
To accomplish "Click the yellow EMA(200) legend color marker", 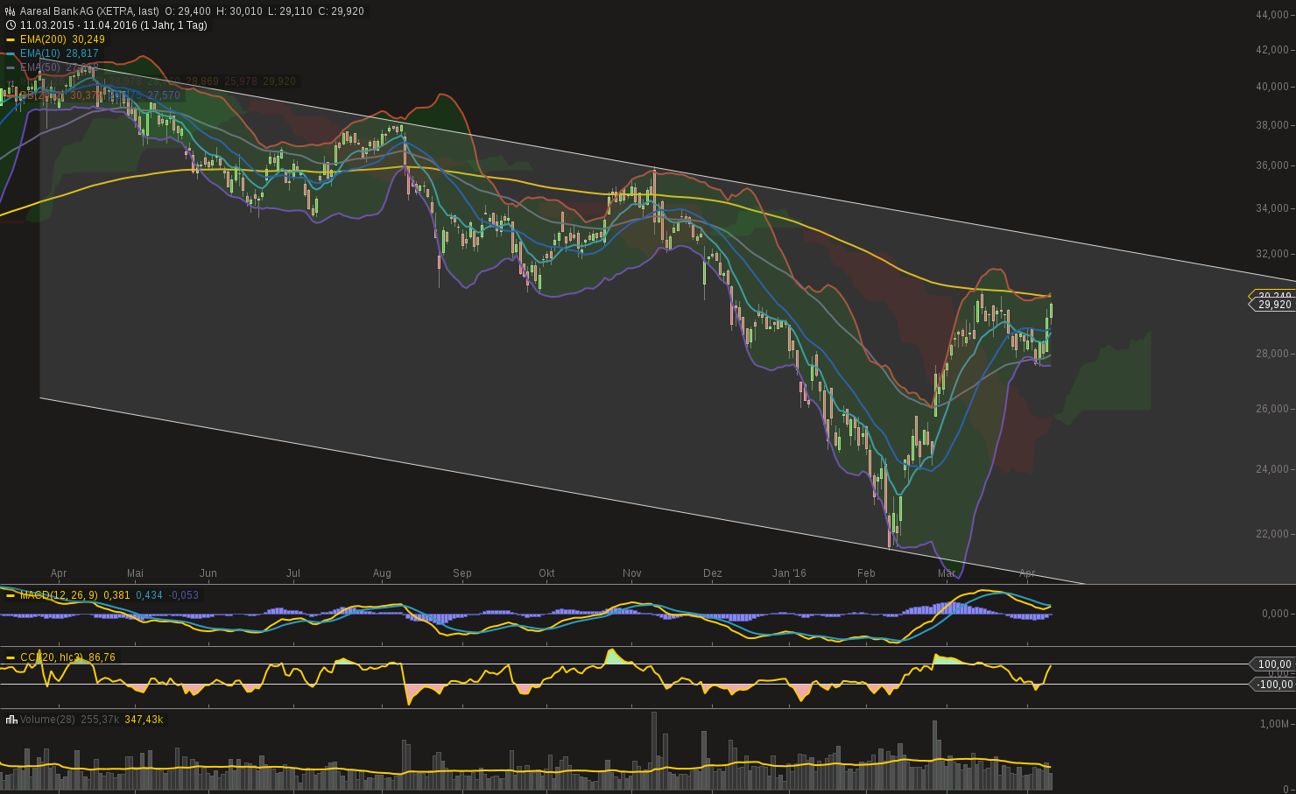I will point(11,39).
